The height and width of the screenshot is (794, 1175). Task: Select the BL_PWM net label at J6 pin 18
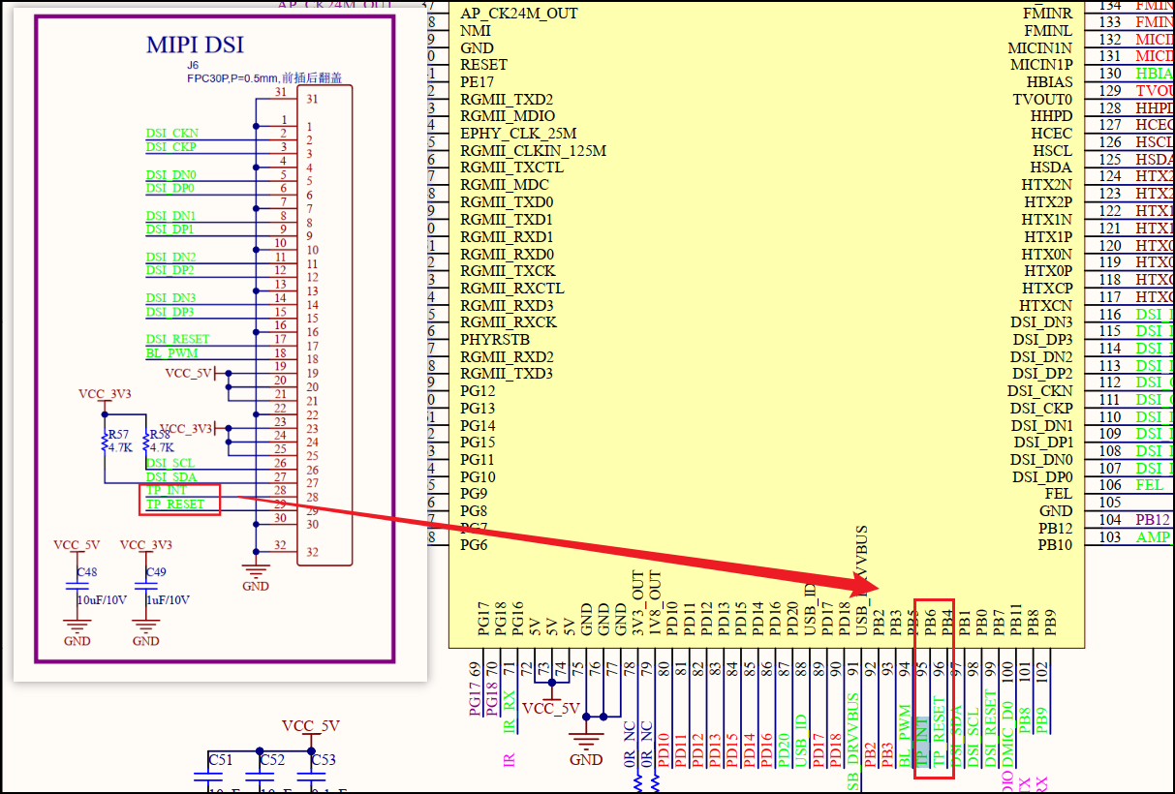point(171,353)
